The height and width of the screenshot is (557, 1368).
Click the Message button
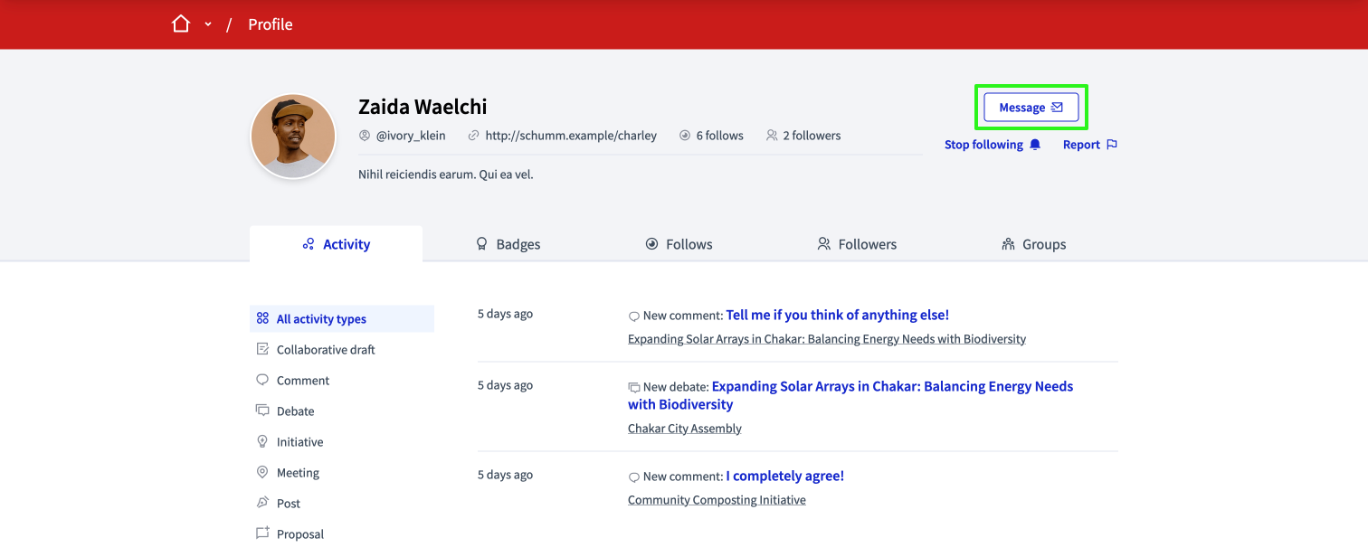(x=1031, y=108)
